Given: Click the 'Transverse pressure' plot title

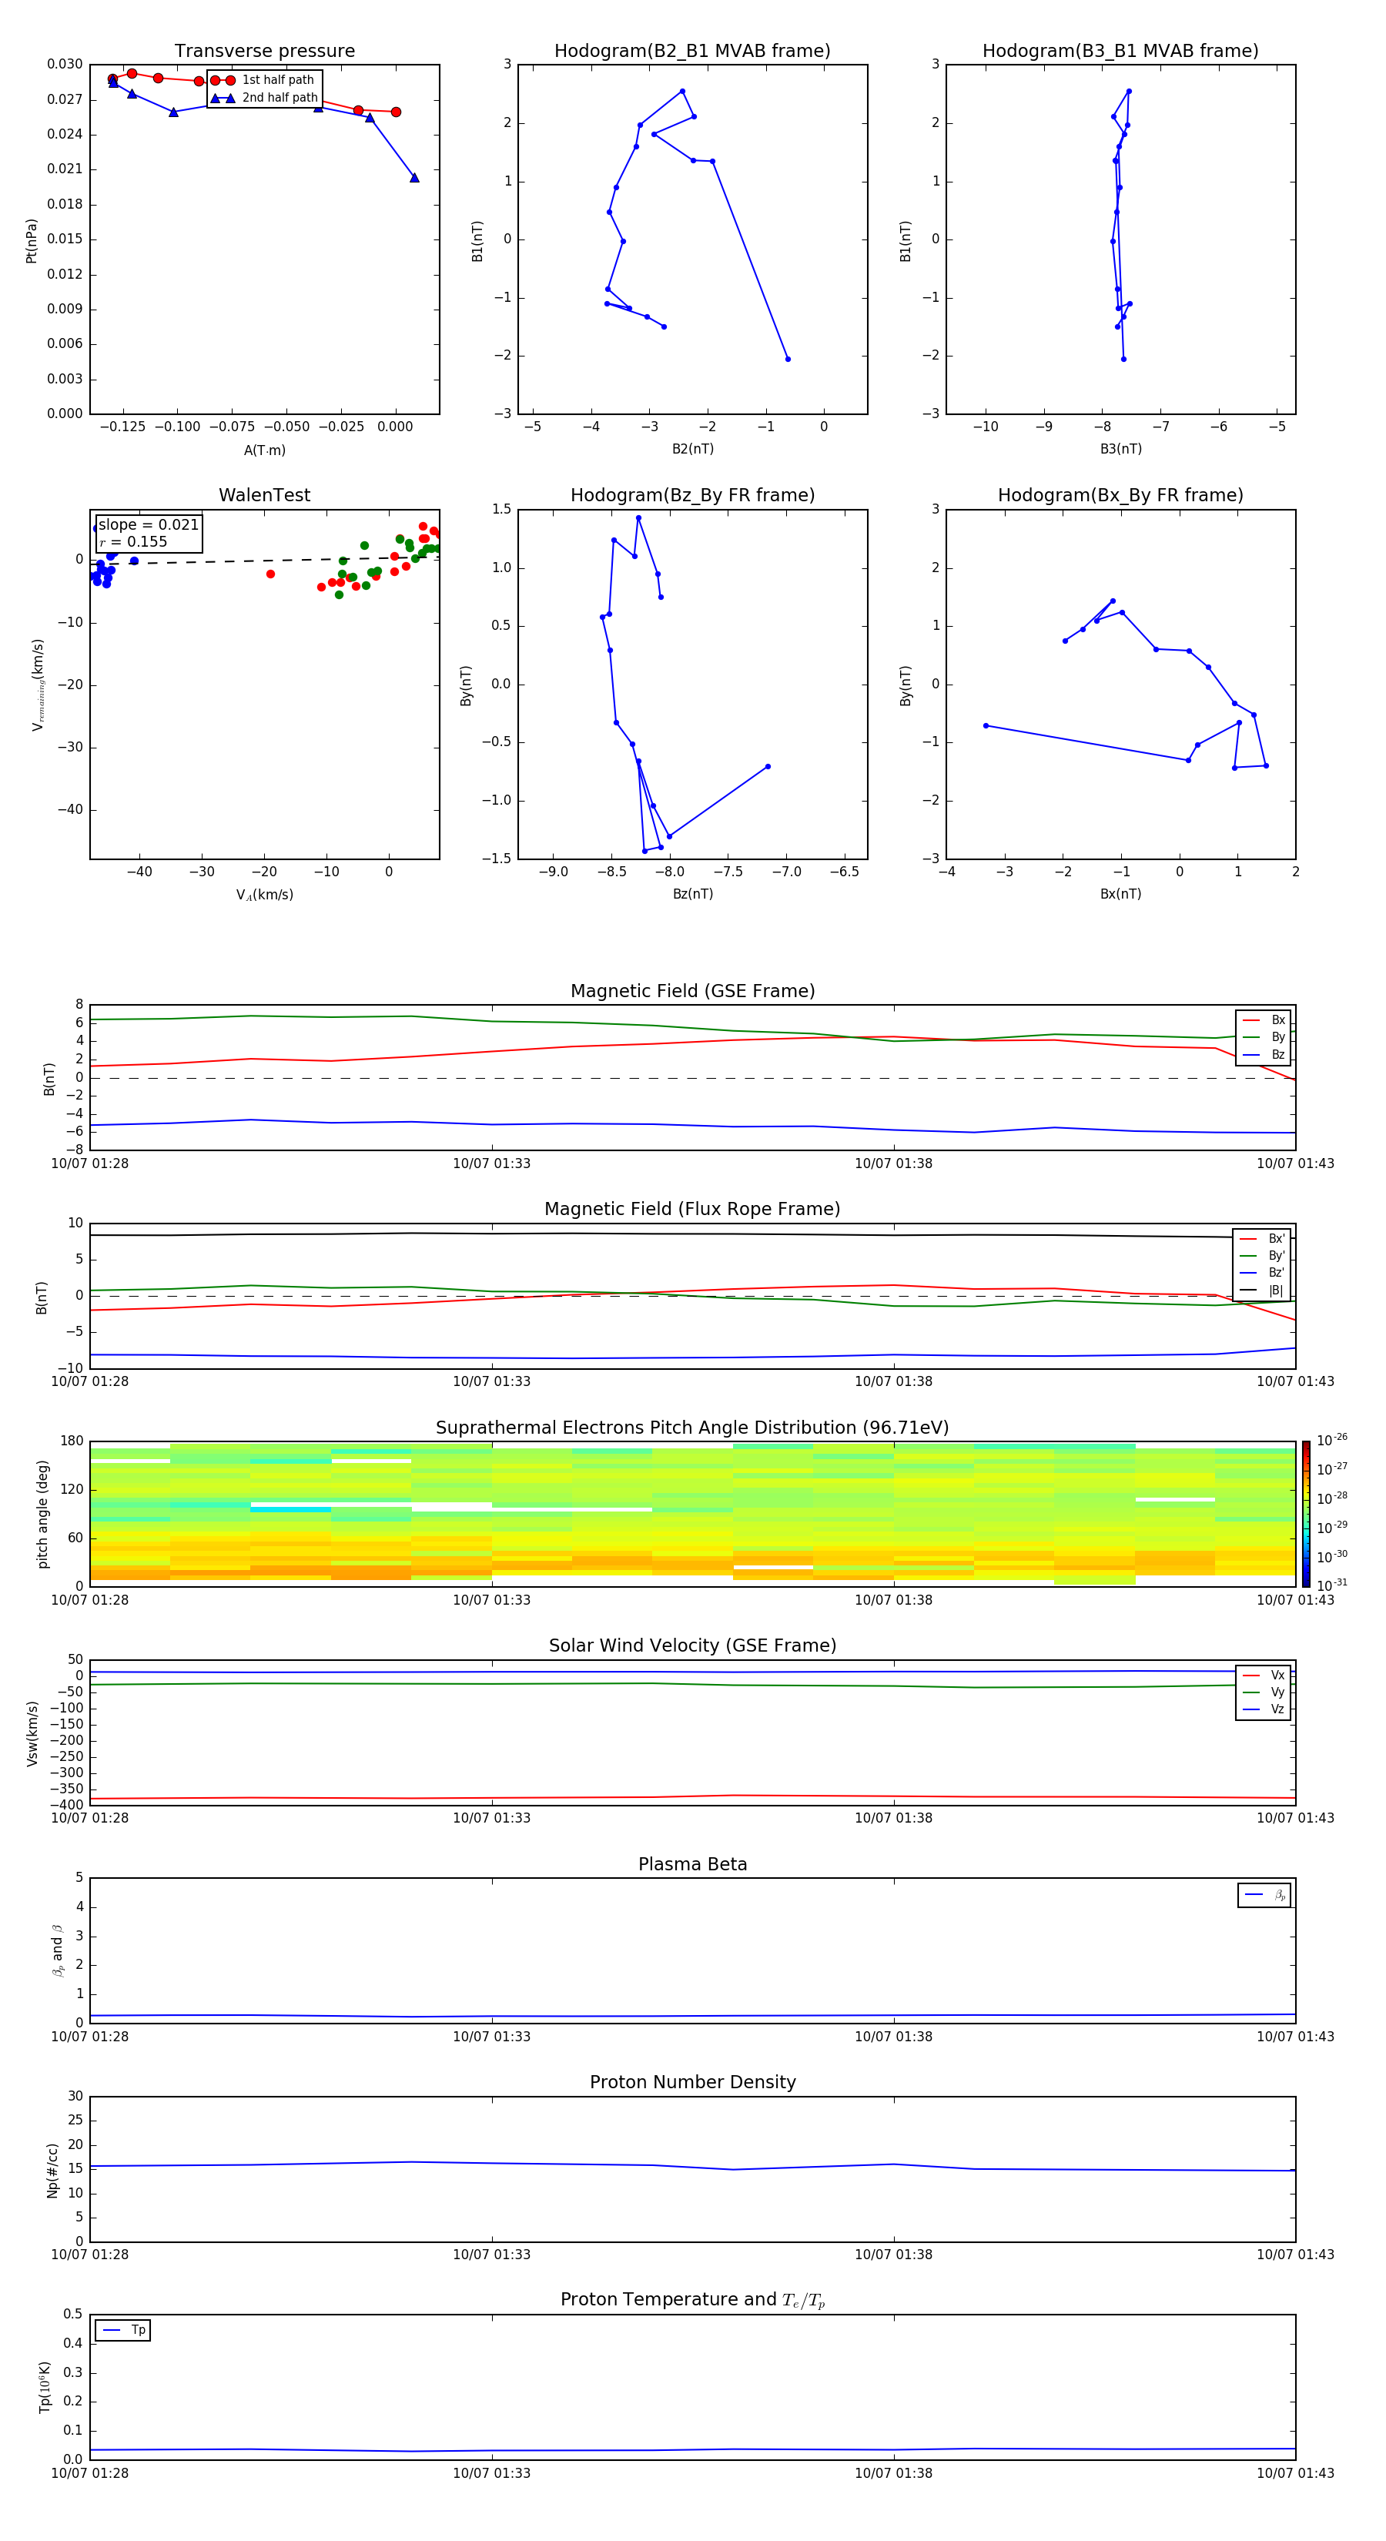Looking at the screenshot, I should point(264,52).
